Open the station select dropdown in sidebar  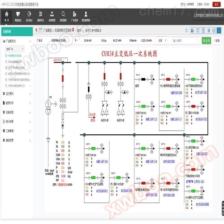[x=15, y=49]
